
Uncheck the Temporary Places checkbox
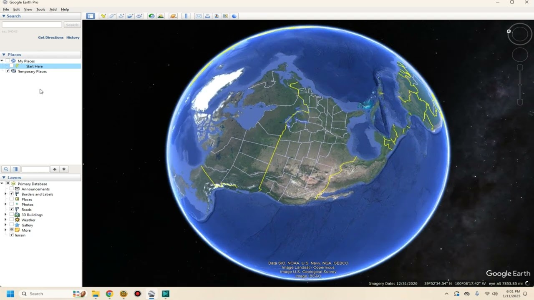tap(8, 71)
